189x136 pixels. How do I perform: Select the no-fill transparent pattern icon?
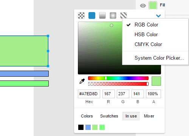(81, 15)
